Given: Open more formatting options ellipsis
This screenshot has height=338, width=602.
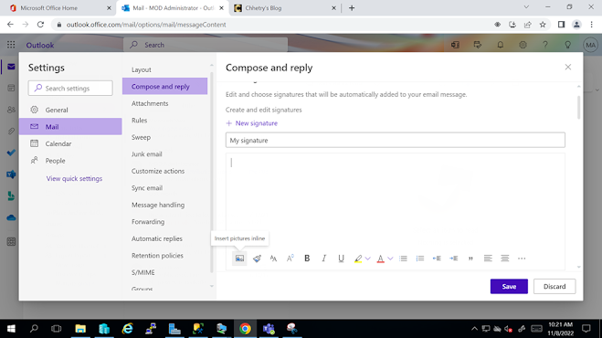Looking at the screenshot, I should click(522, 259).
